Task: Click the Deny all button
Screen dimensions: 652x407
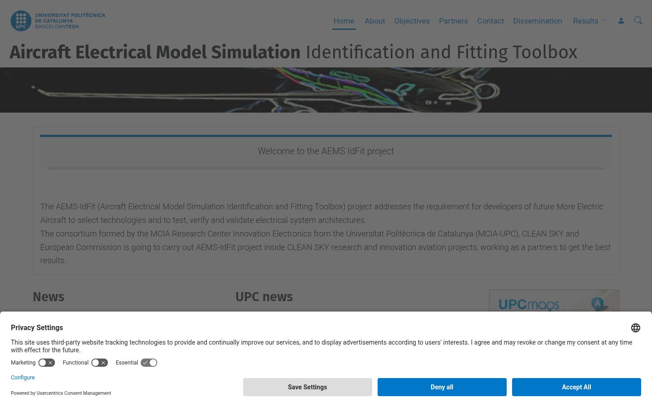Action: click(x=442, y=387)
